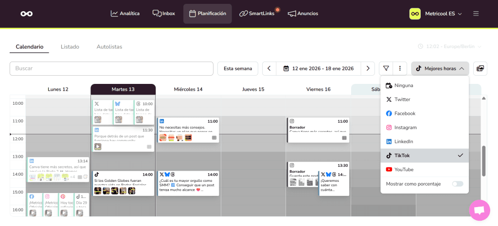Toggle Mostrar como porcentaje switch

[457, 184]
